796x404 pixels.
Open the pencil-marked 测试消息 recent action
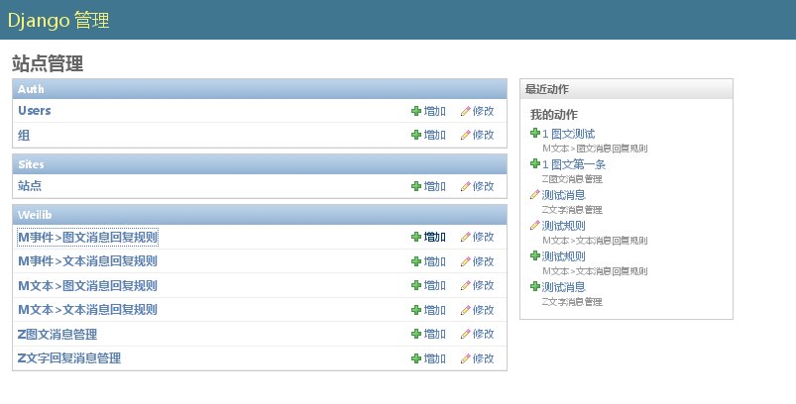point(563,195)
